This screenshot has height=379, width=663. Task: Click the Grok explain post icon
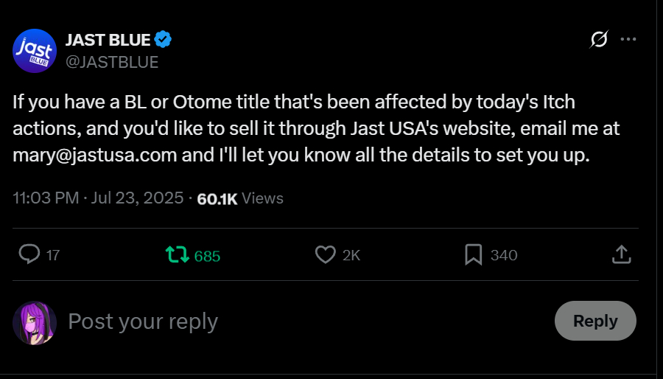(600, 40)
